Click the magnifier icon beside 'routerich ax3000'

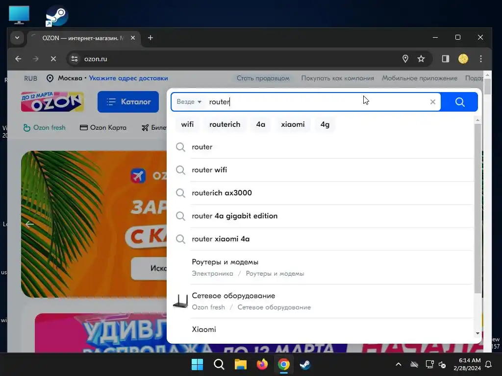[180, 193]
